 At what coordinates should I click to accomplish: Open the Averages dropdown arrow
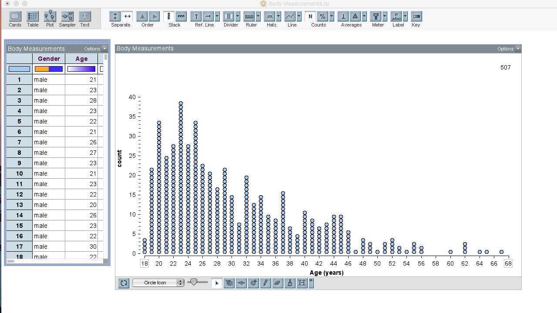point(364,16)
